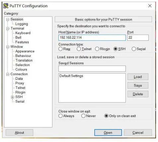Focus the Port input field

138,38
